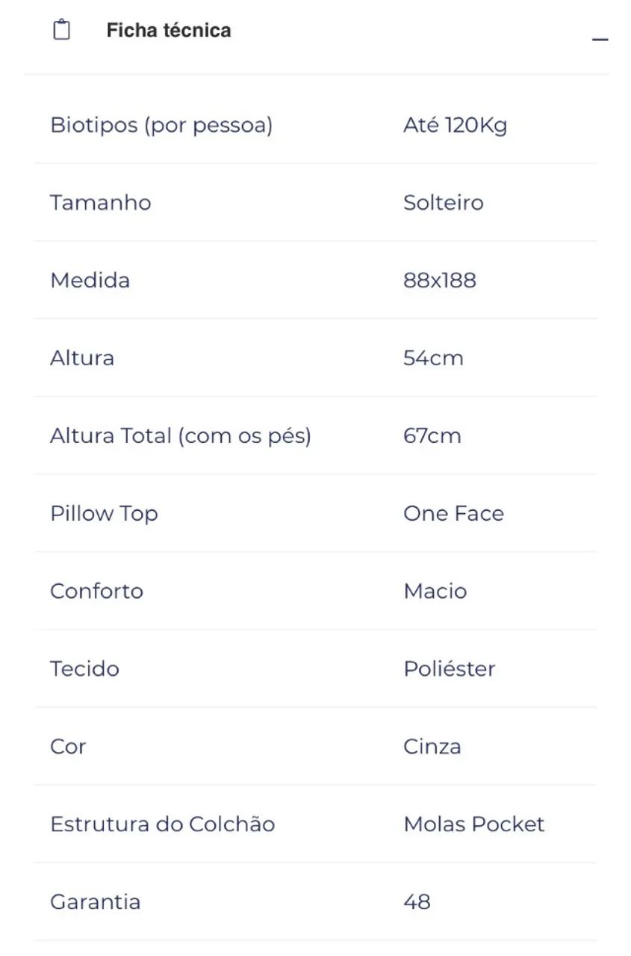
Task: Click the Poliéster fabric value
Action: (x=449, y=668)
